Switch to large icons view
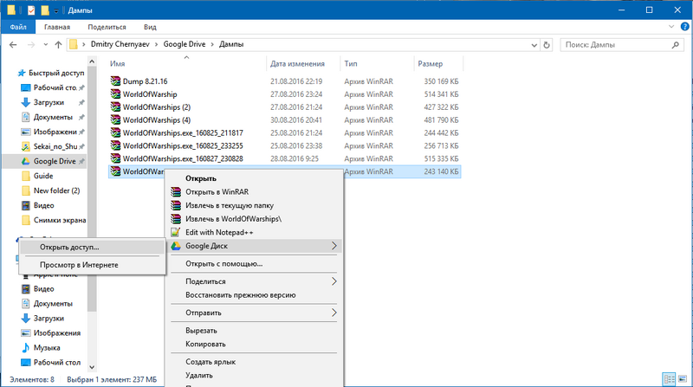The image size is (693, 387). click(683, 379)
